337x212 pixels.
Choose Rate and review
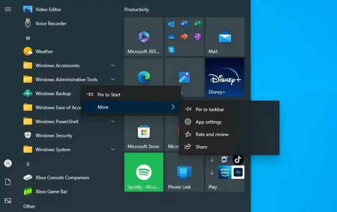(x=229, y=134)
